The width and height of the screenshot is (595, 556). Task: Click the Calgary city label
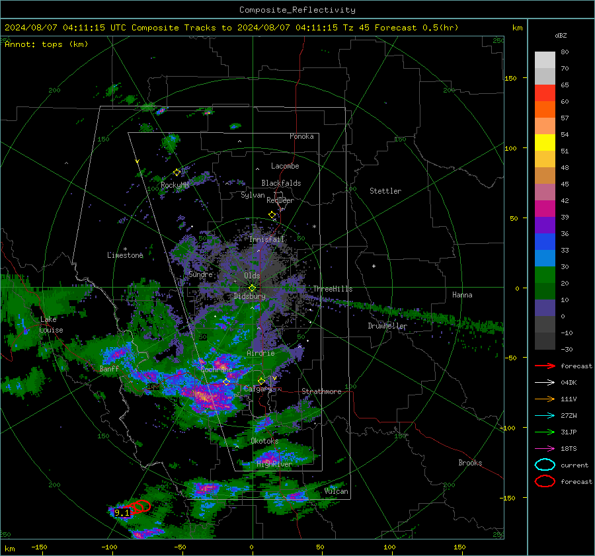tap(258, 389)
